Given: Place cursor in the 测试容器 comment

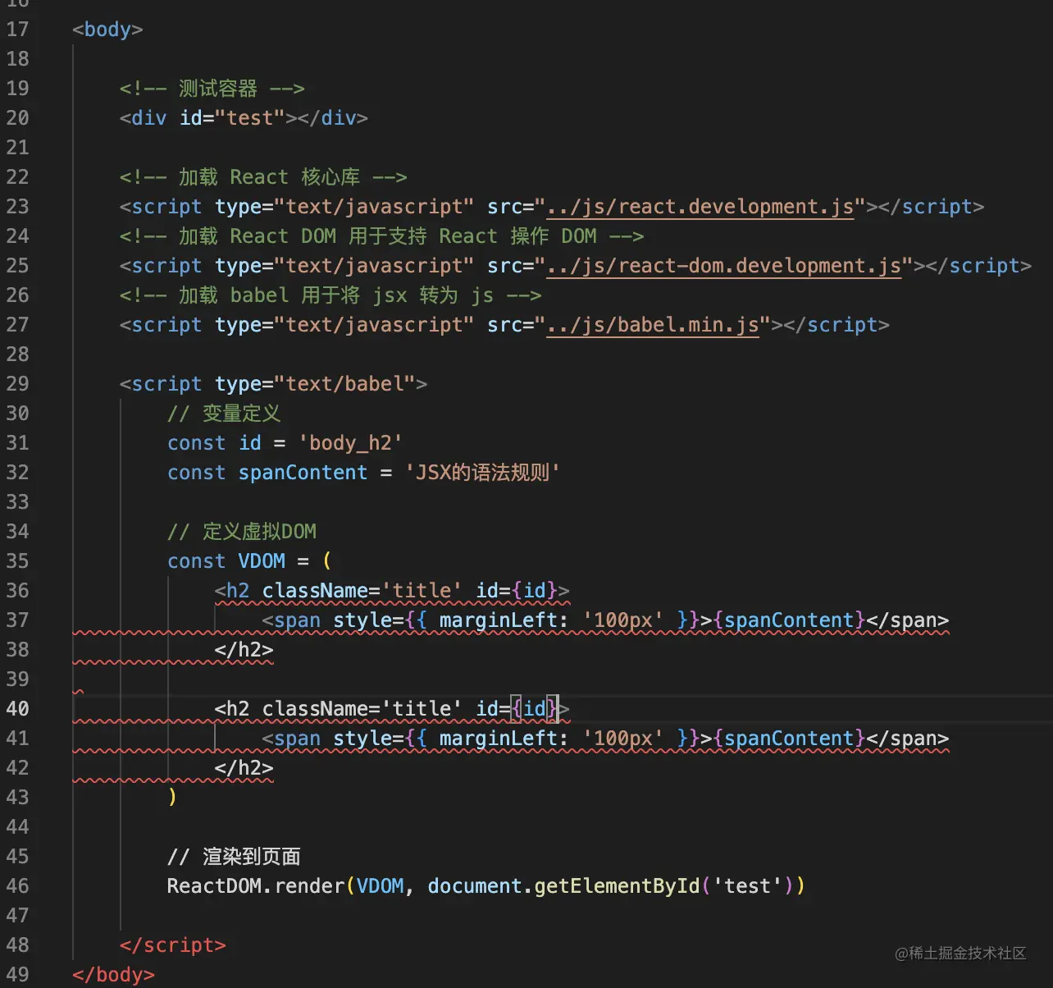Looking at the screenshot, I should tap(212, 89).
